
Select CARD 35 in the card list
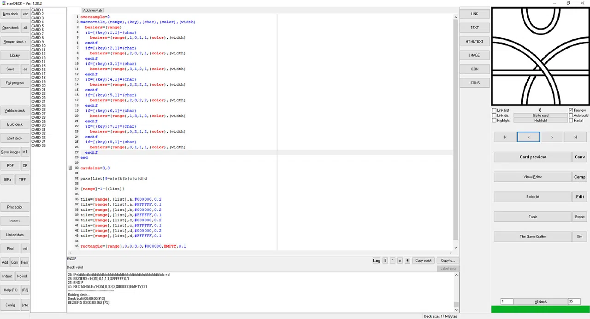(38, 145)
